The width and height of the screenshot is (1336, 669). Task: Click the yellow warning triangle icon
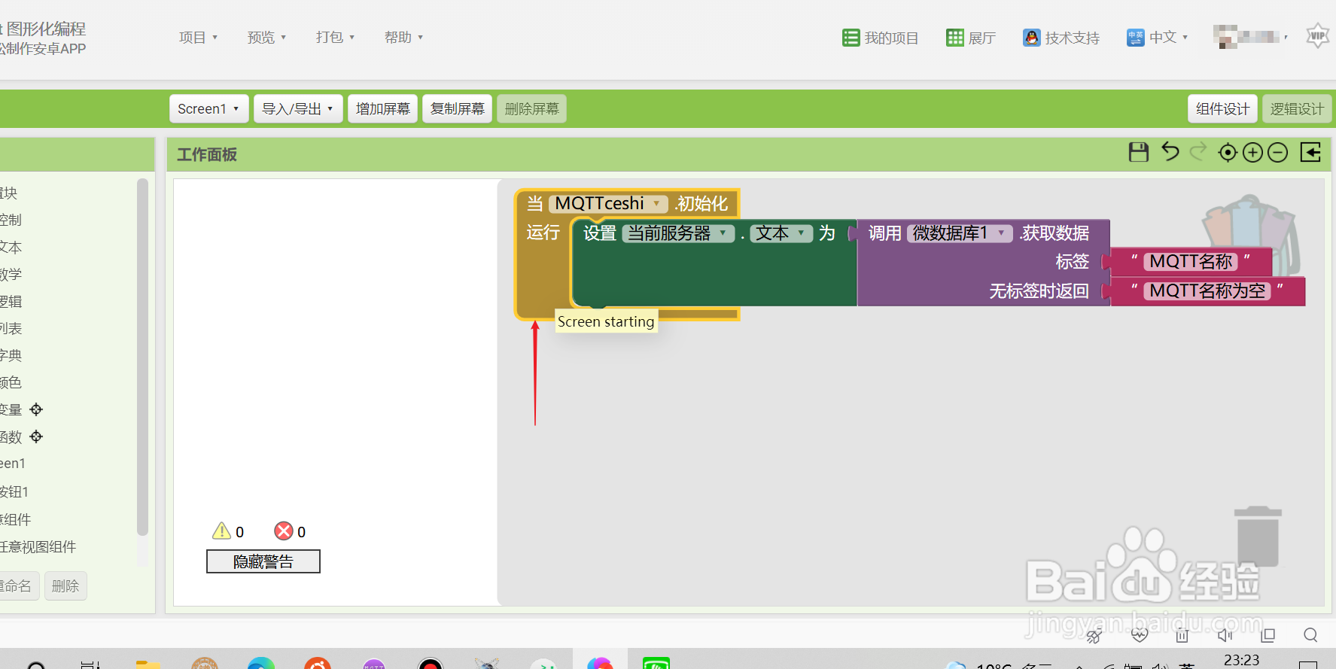(x=221, y=531)
